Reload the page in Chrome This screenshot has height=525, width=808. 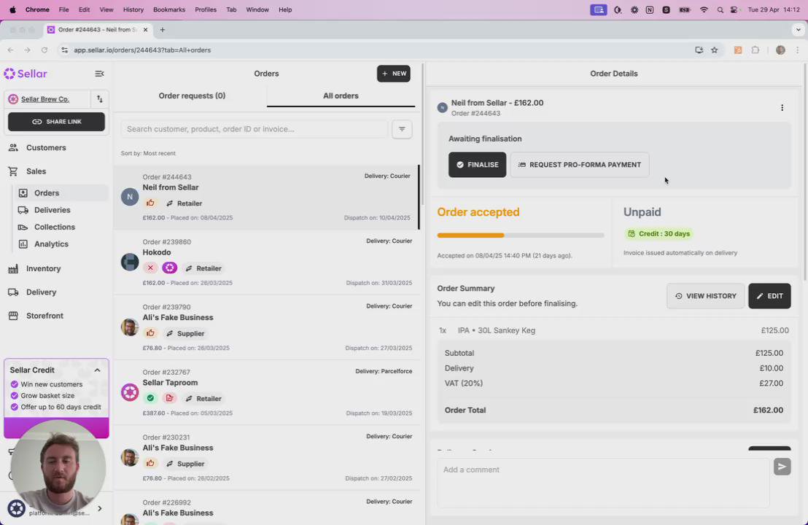point(44,50)
